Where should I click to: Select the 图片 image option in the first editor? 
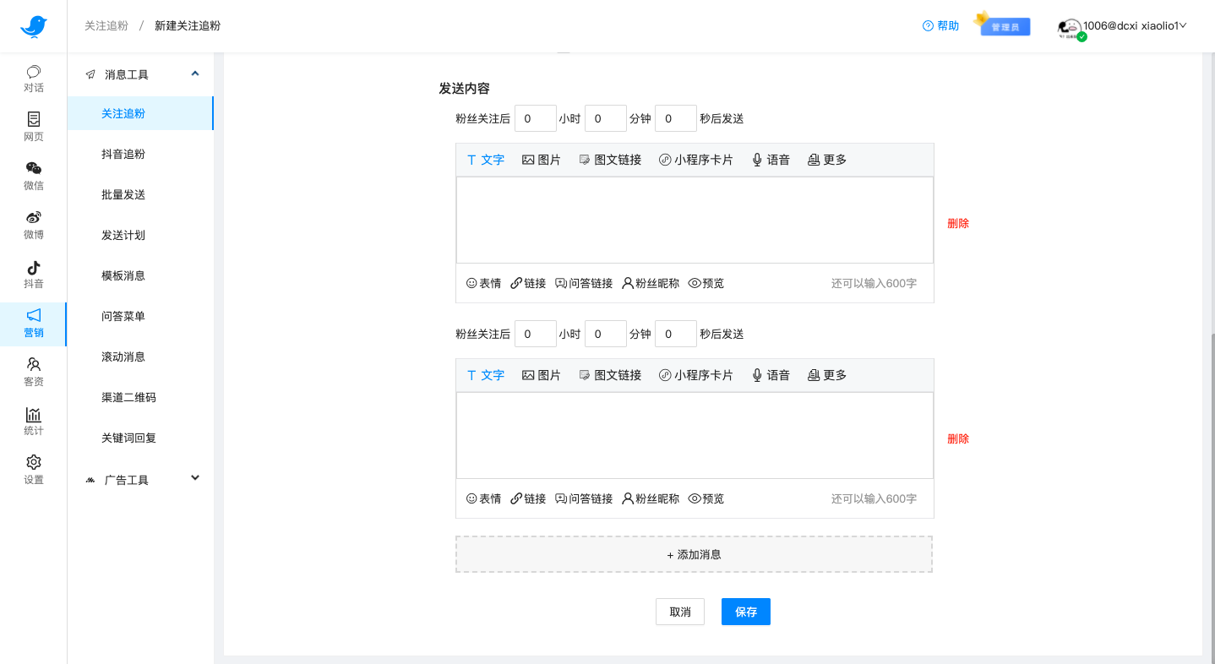pyautogui.click(x=541, y=159)
